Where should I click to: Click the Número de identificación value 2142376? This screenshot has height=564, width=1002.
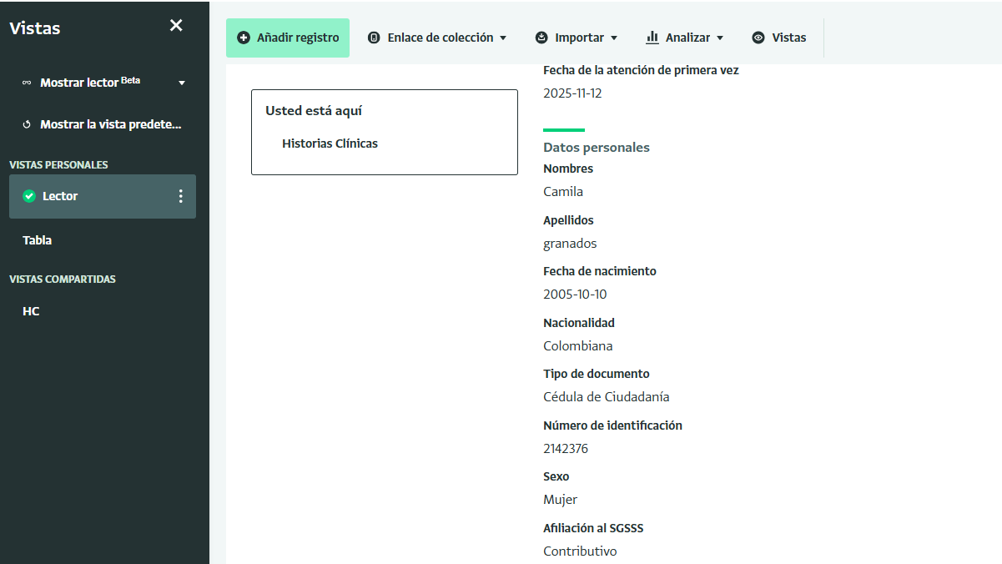click(x=566, y=449)
